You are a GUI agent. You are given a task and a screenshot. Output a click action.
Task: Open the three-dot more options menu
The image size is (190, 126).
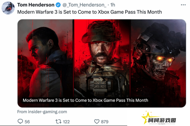(183, 5)
